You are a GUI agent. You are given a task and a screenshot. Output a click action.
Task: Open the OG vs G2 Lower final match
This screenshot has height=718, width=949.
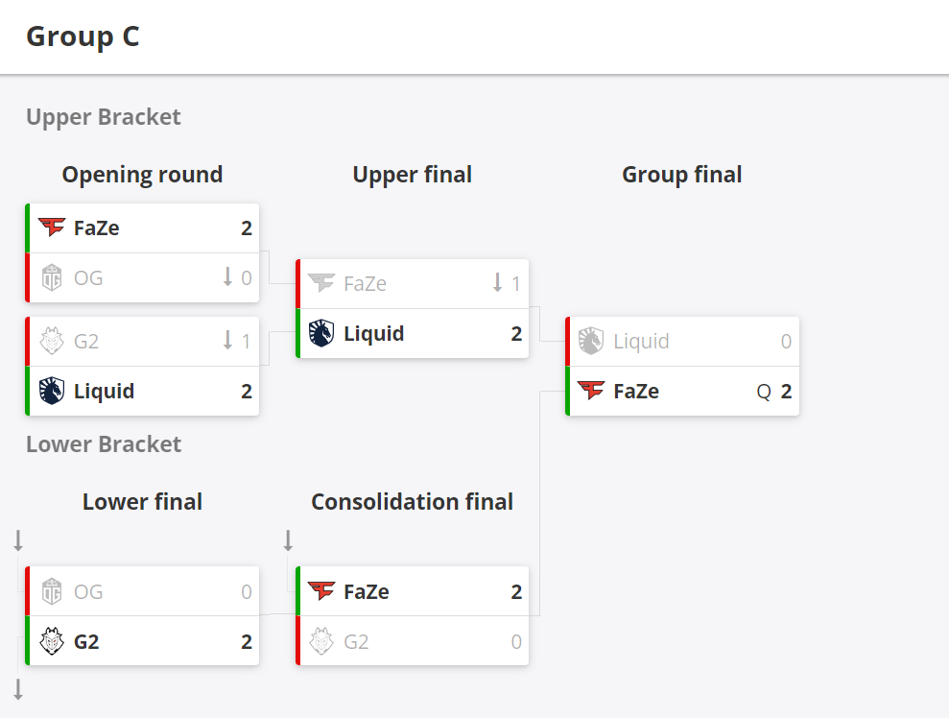pyautogui.click(x=142, y=615)
